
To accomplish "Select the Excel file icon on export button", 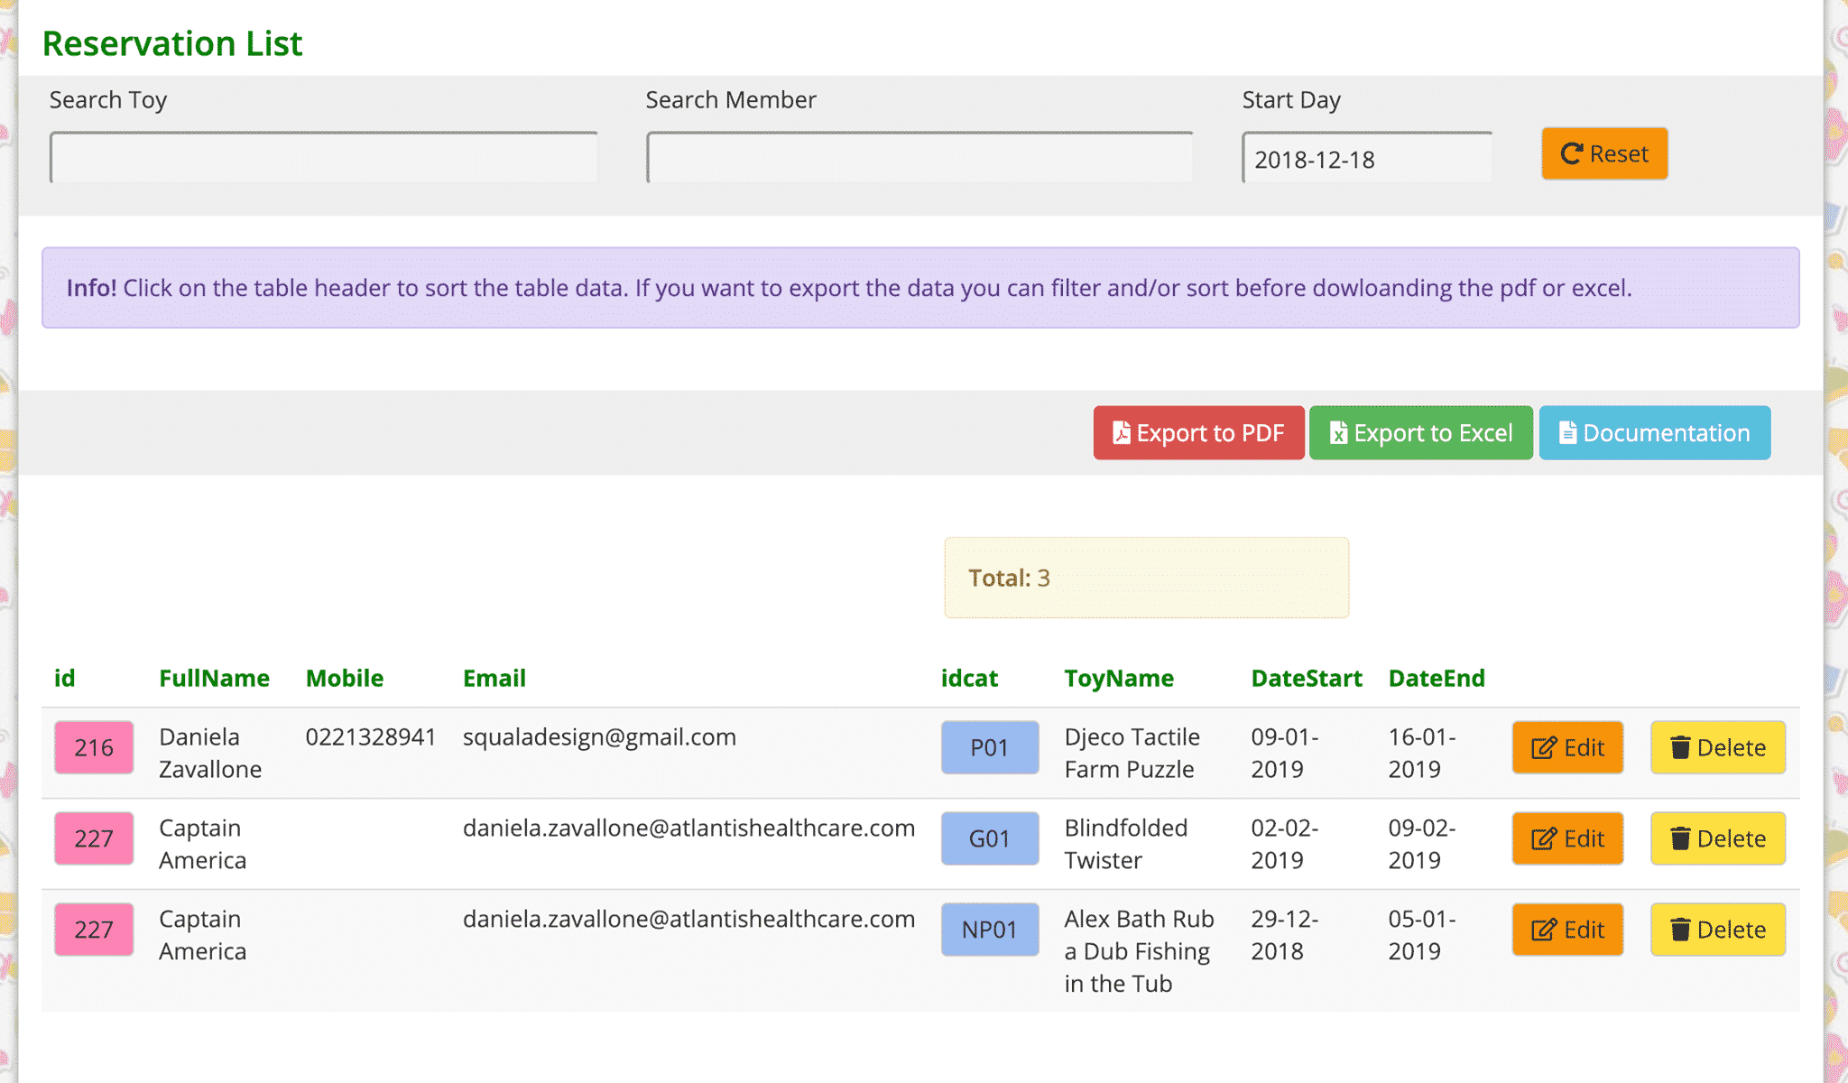I will (1339, 432).
